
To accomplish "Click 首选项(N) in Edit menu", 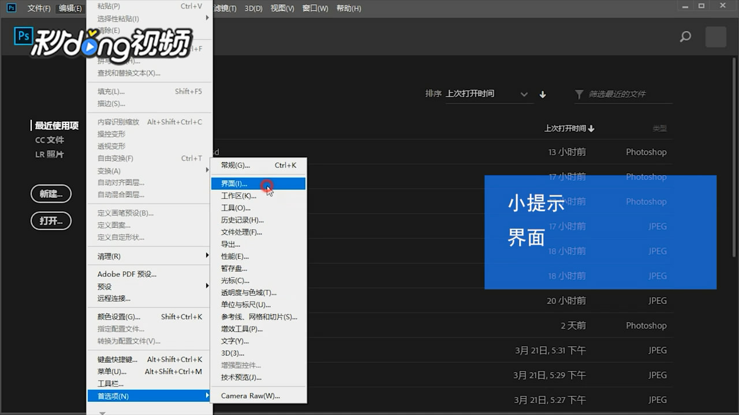I will coord(150,396).
